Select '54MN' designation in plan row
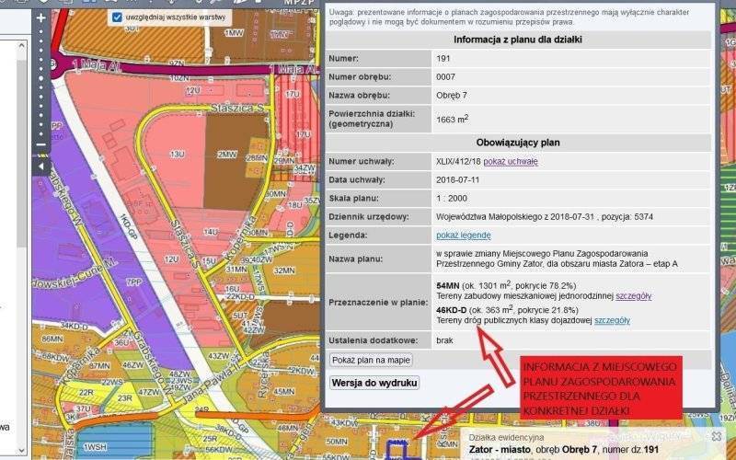The width and height of the screenshot is (736, 460). pyautogui.click(x=448, y=285)
